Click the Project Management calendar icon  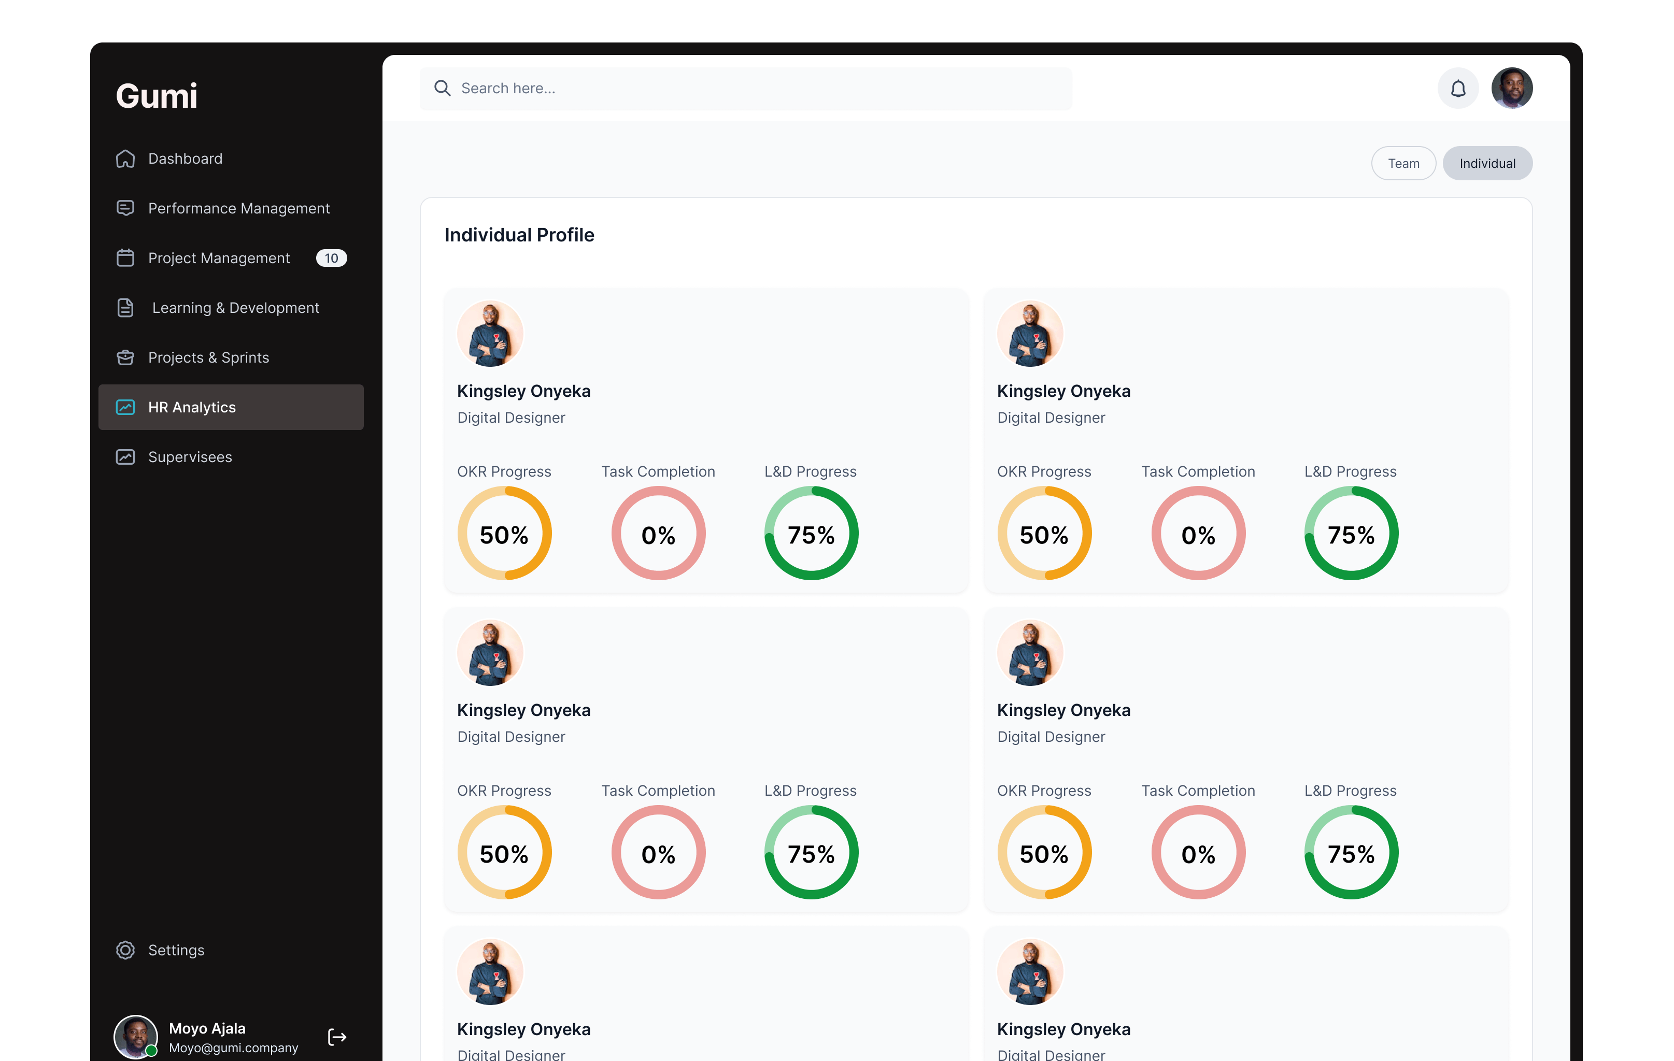(x=125, y=258)
